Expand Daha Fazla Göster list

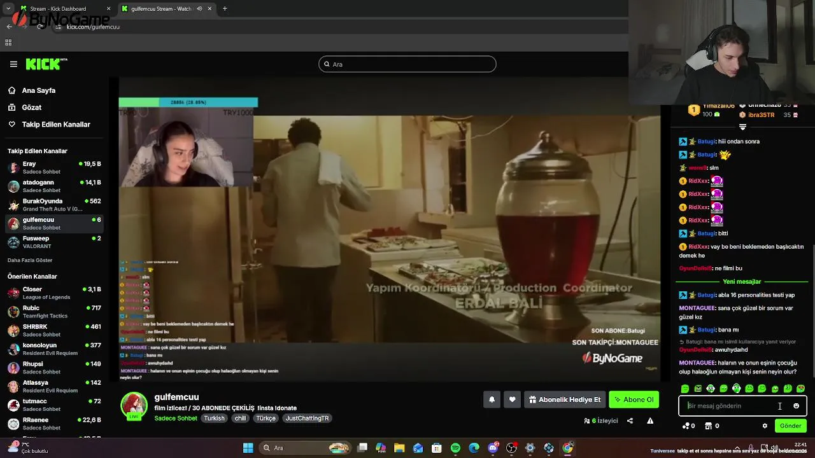[30, 260]
